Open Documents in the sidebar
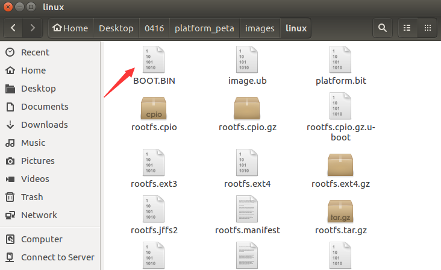441x270 pixels. [50, 107]
